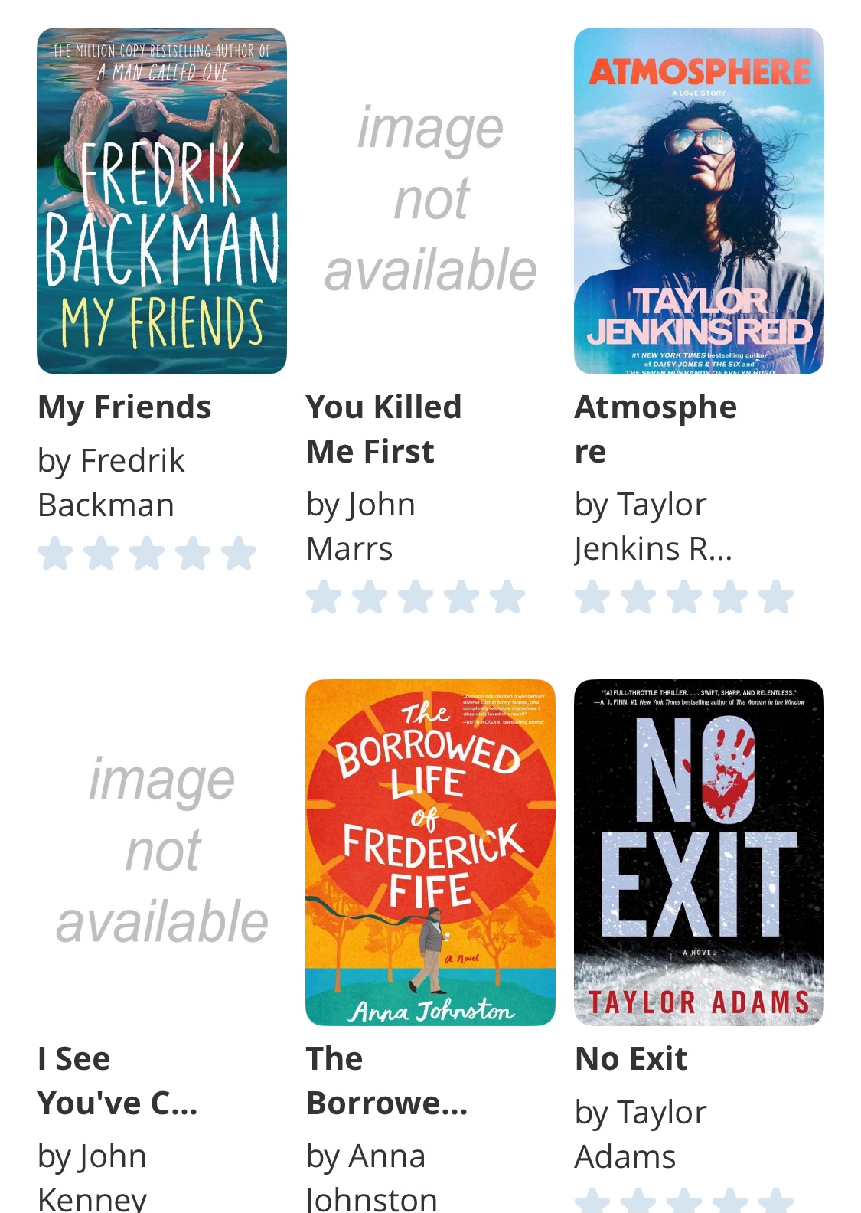
Task: Open the You Killed Me First title
Action: tap(383, 429)
